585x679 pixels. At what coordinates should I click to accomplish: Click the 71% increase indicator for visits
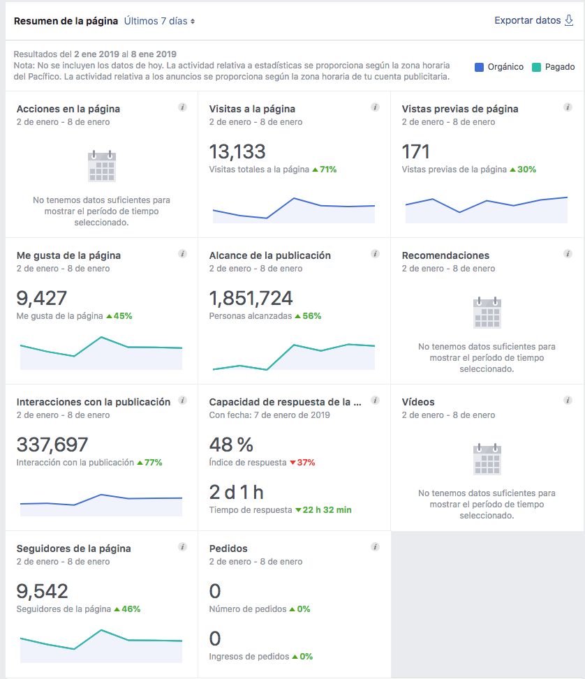coord(325,170)
